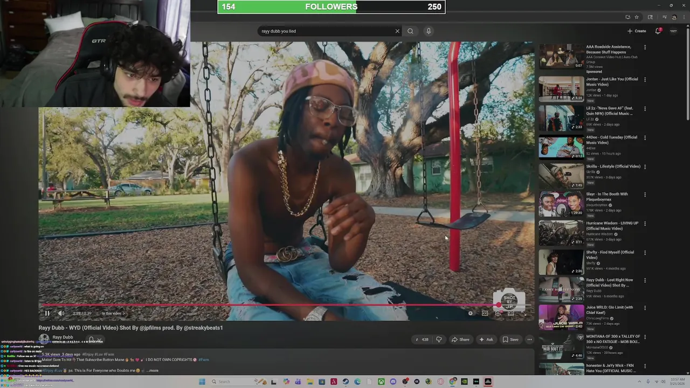Open media controls icon in browser toolbar
Image resolution: width=690 pixels, height=388 pixels.
[665, 17]
